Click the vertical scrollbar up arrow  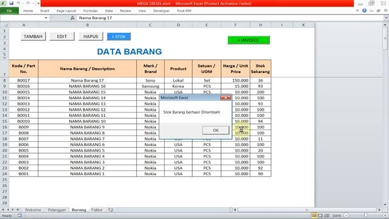pos(385,24)
